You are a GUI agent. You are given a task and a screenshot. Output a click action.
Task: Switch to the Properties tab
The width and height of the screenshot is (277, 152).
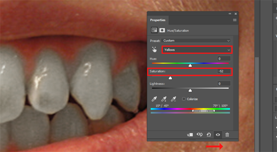158,20
